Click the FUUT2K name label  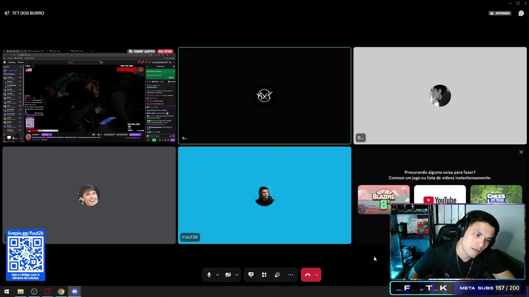pos(190,237)
